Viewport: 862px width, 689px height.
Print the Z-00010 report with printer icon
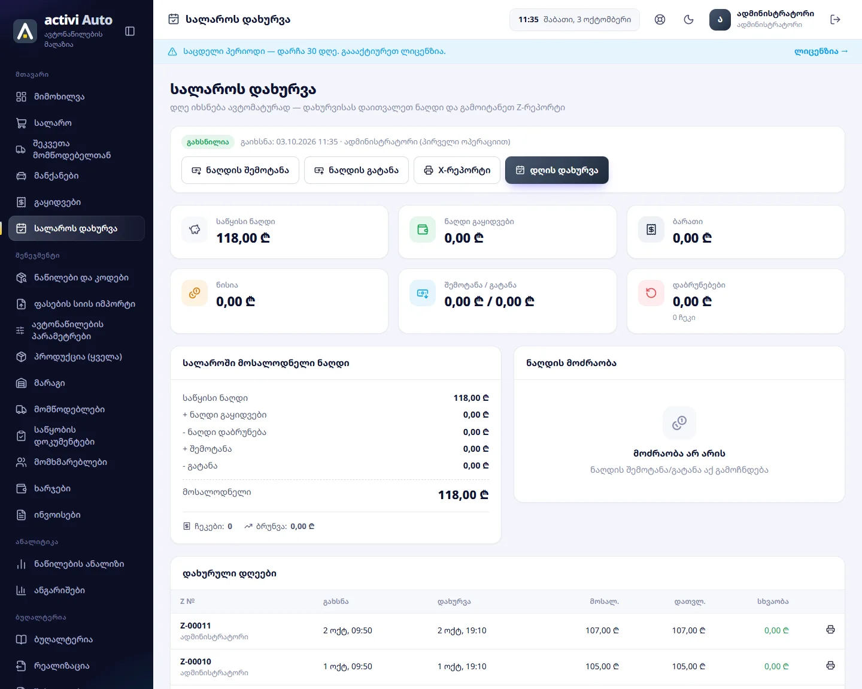coord(830,666)
